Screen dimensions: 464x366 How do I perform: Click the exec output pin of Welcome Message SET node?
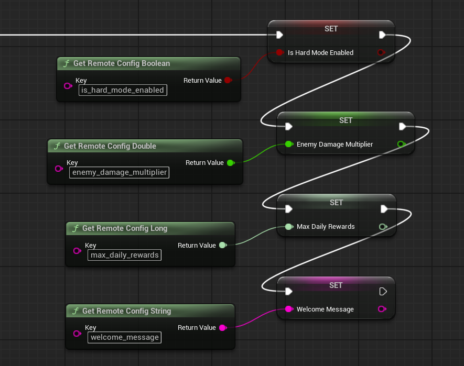click(383, 291)
